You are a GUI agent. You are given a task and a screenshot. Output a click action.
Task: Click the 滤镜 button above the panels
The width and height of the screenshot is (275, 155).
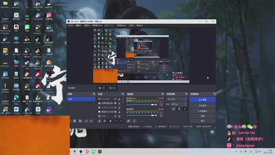tap(112, 88)
